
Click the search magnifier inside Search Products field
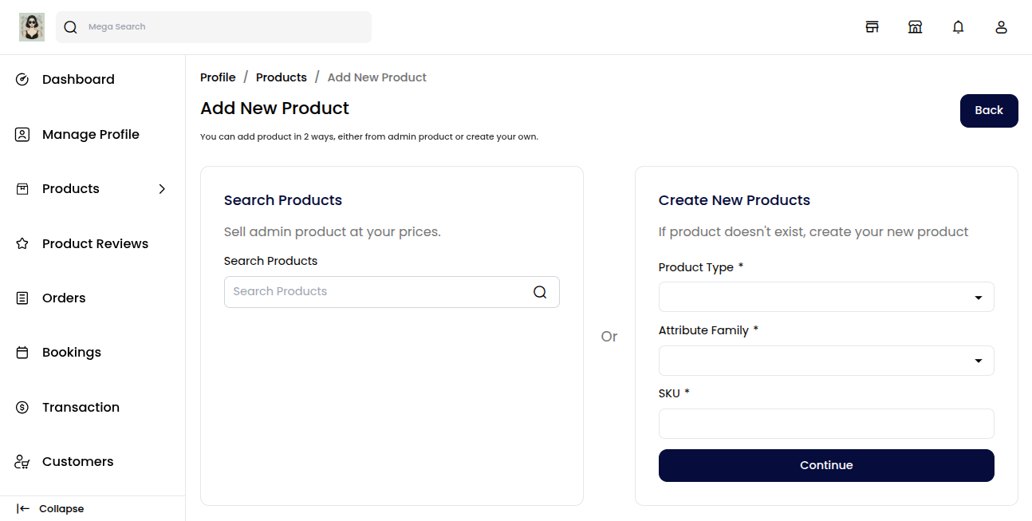(540, 291)
